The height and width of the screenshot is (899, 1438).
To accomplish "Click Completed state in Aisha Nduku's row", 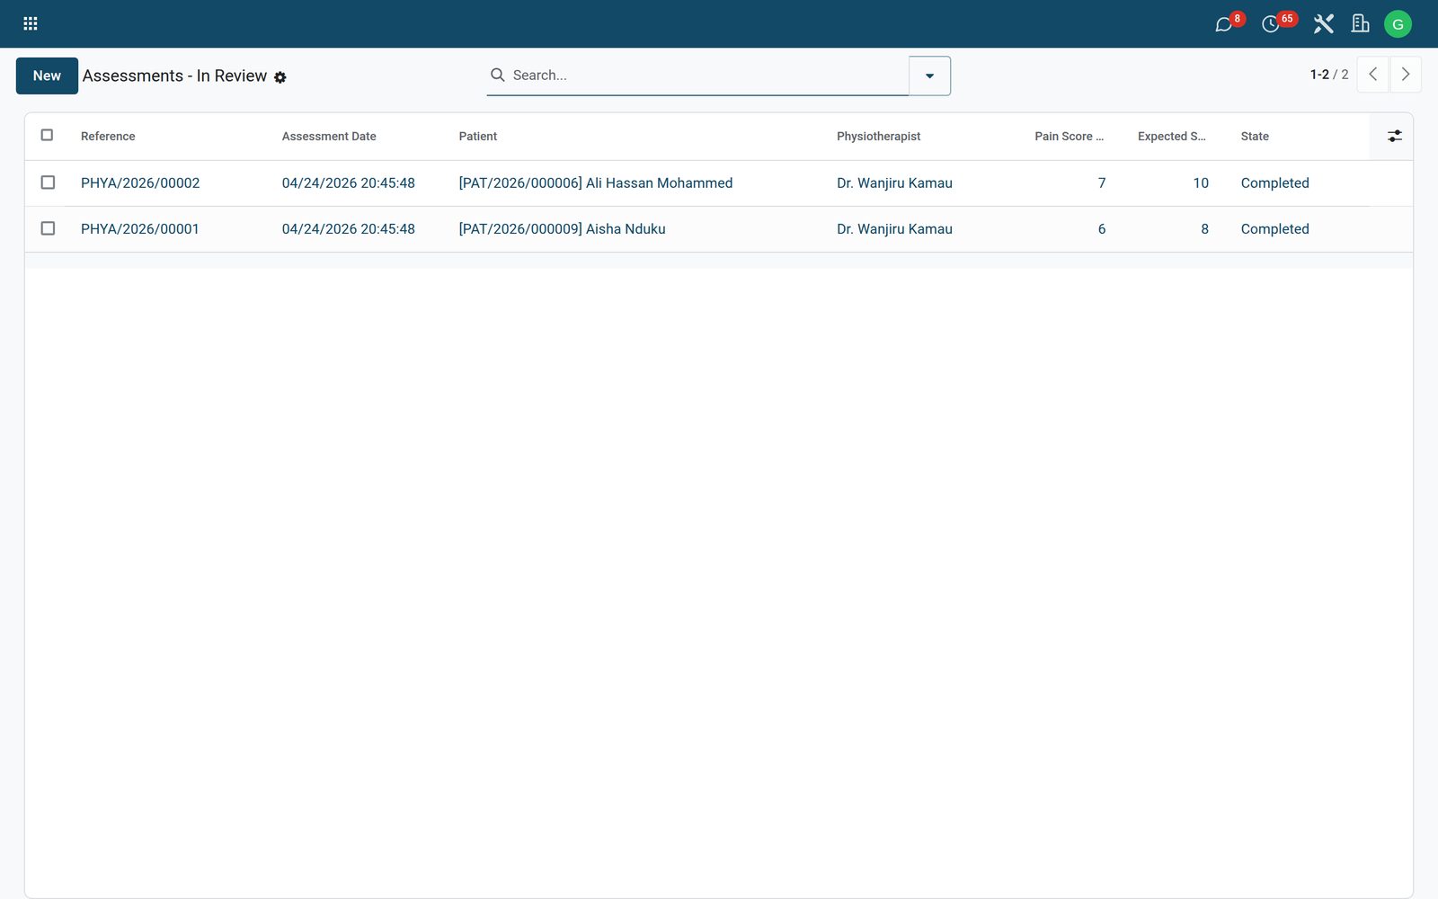I will click(1274, 229).
